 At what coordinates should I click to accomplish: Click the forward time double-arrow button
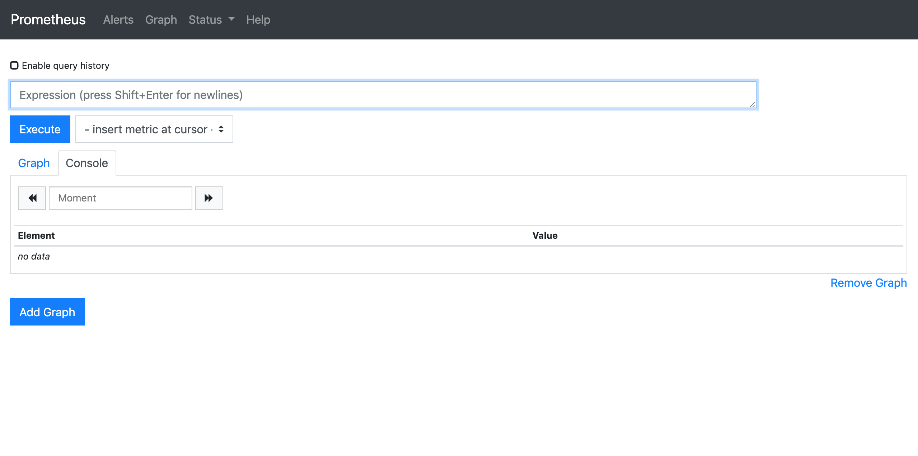(209, 198)
